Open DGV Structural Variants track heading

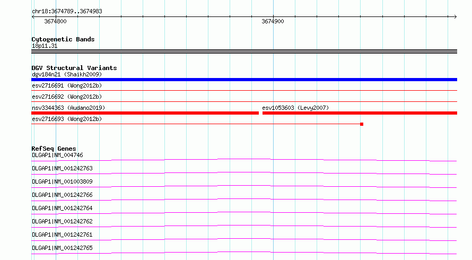coord(74,68)
